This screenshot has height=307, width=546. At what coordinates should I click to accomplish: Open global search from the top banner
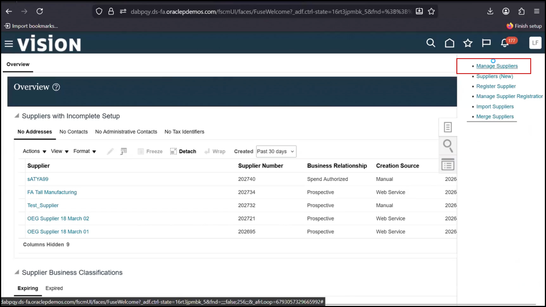coord(431,43)
